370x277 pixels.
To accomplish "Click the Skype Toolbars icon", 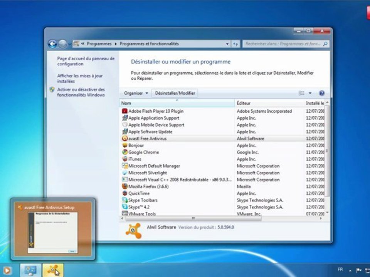I will (x=124, y=200).
